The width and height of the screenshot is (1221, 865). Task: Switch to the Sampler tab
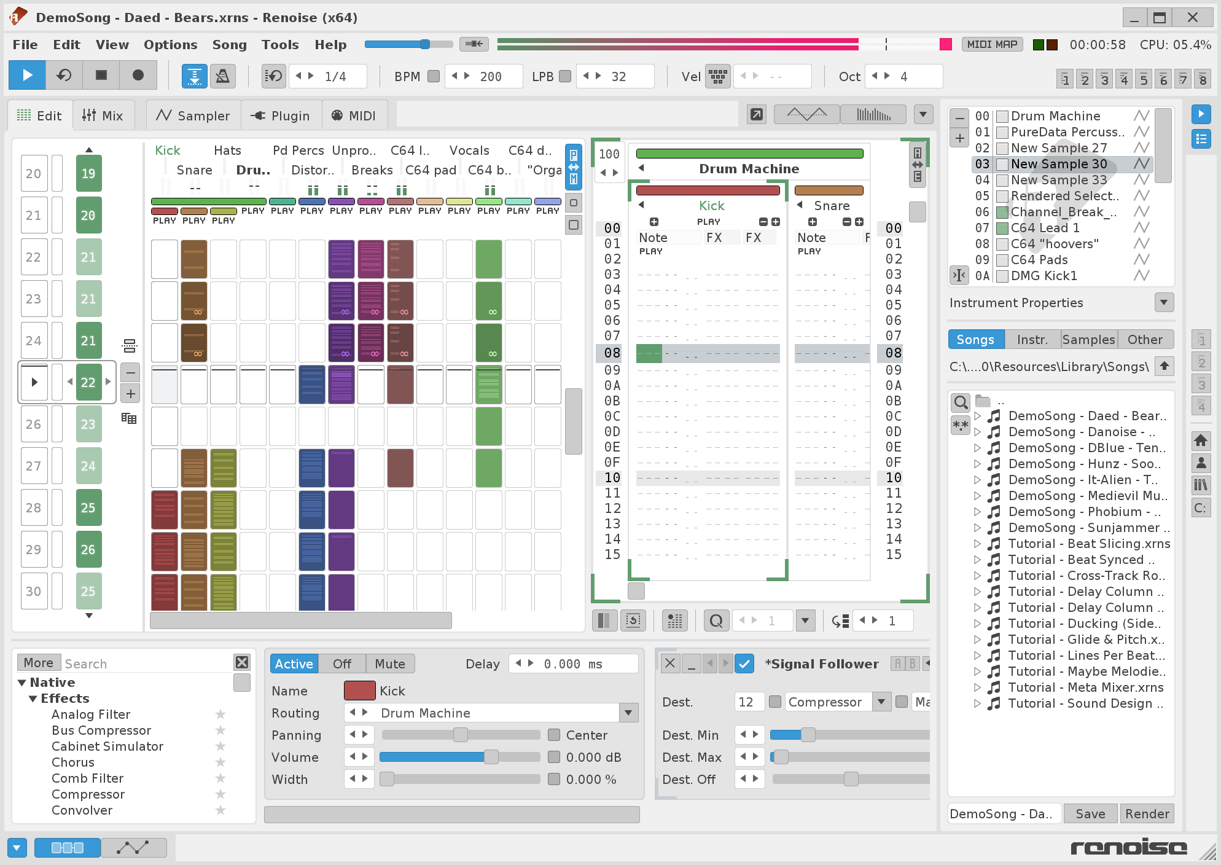pyautogui.click(x=192, y=115)
